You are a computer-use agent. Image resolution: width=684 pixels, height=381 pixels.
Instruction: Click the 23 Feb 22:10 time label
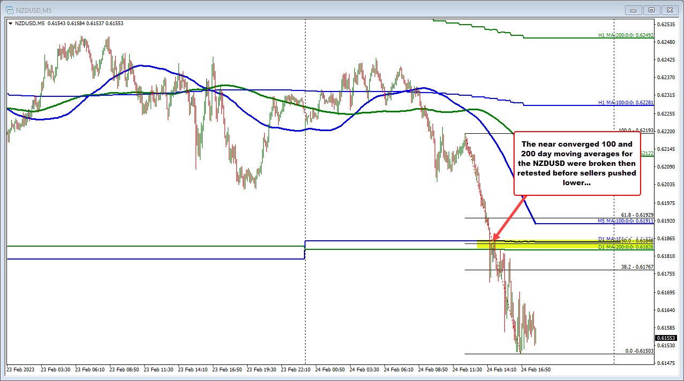(x=295, y=370)
